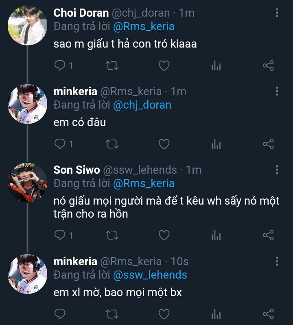Click the Son Siwo display name

point(76,170)
